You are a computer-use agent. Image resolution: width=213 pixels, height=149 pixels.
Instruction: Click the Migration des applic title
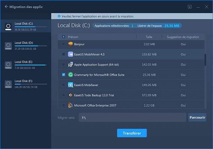click(x=26, y=7)
